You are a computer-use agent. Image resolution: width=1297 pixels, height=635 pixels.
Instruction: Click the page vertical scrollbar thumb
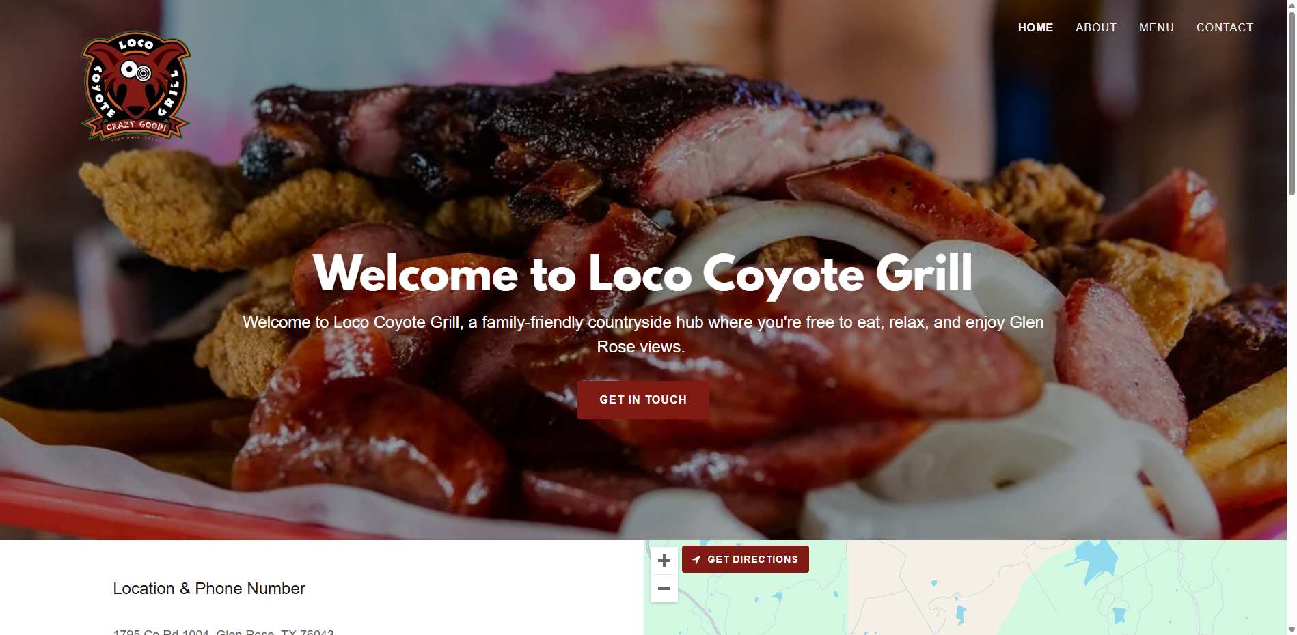[x=1291, y=102]
